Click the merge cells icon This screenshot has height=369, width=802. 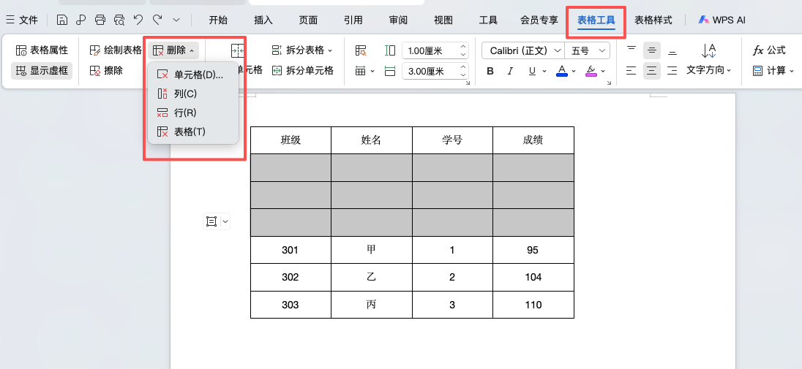pos(238,50)
